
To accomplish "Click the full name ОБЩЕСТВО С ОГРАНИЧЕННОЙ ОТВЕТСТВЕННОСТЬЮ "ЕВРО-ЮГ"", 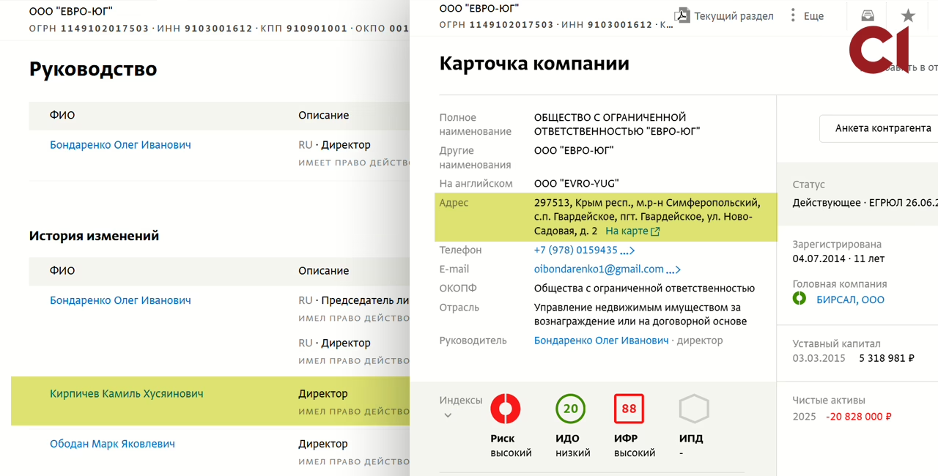I will (x=617, y=124).
